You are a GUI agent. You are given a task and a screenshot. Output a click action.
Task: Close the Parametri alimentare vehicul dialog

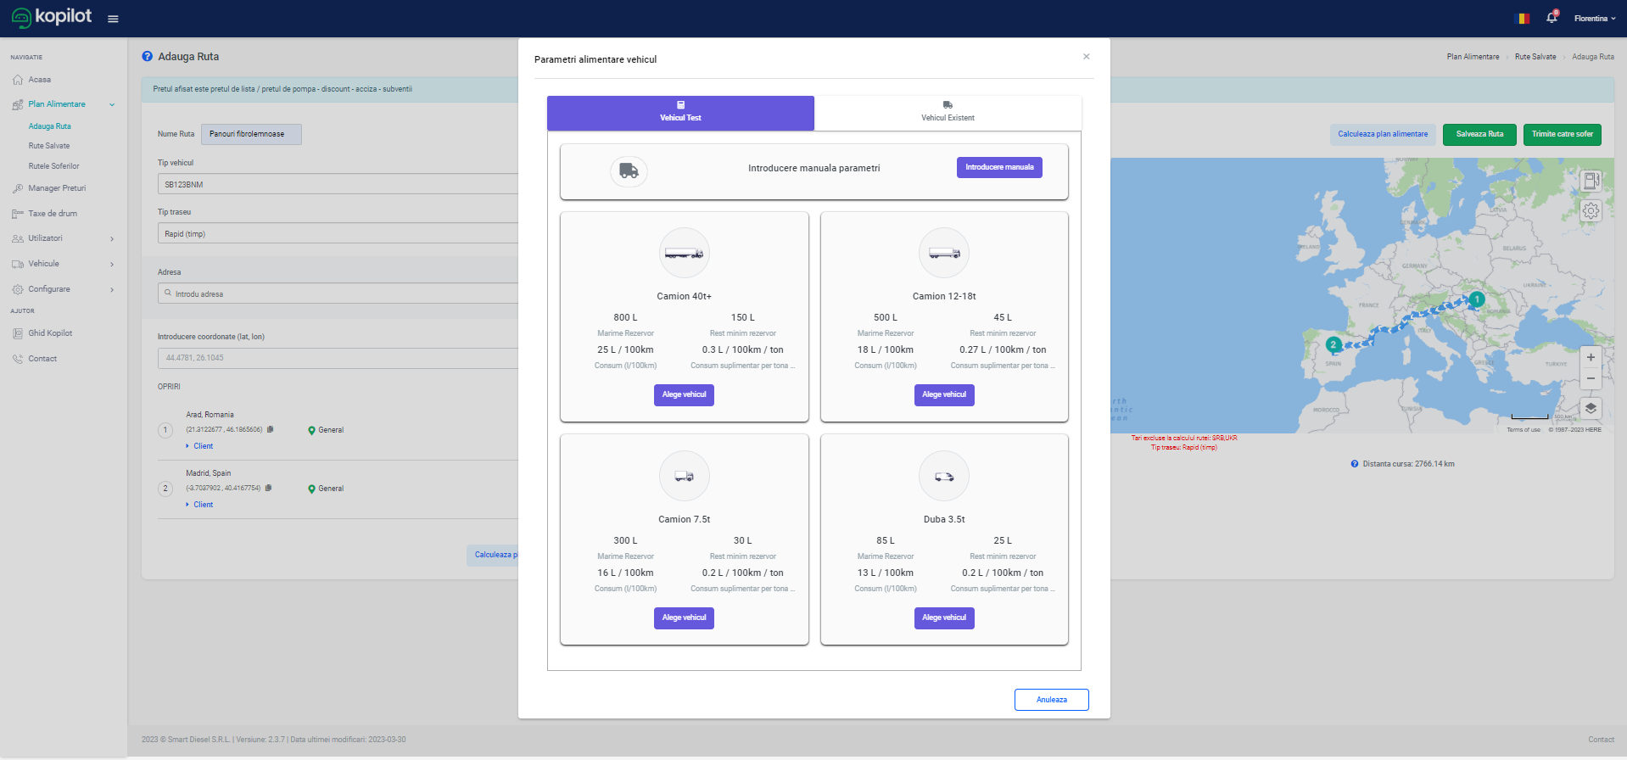(x=1086, y=57)
